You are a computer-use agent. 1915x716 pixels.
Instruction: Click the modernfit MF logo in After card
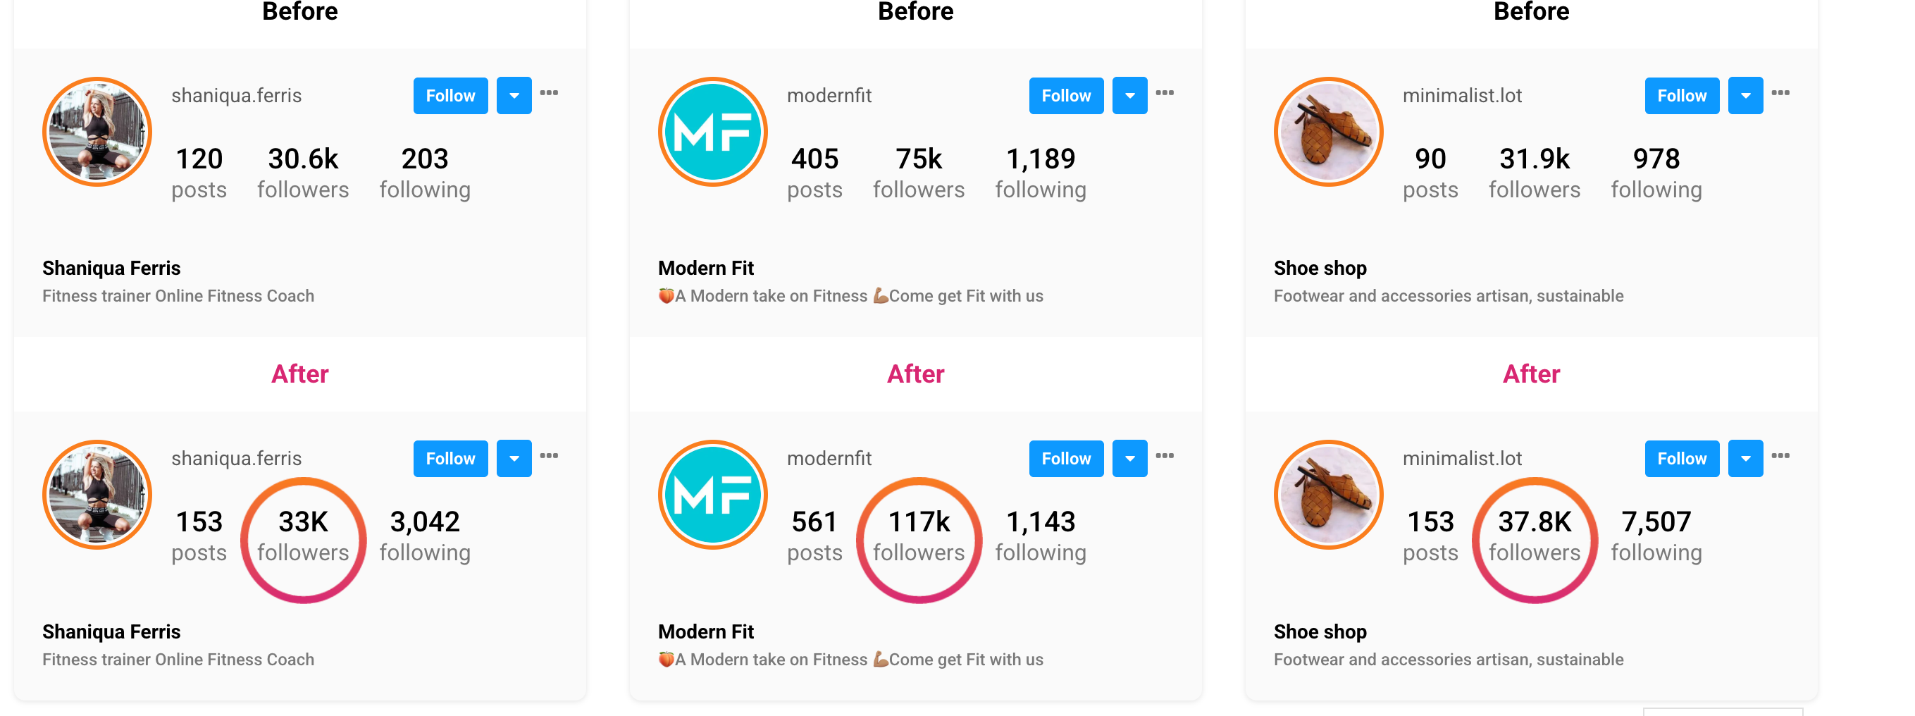pyautogui.click(x=712, y=495)
